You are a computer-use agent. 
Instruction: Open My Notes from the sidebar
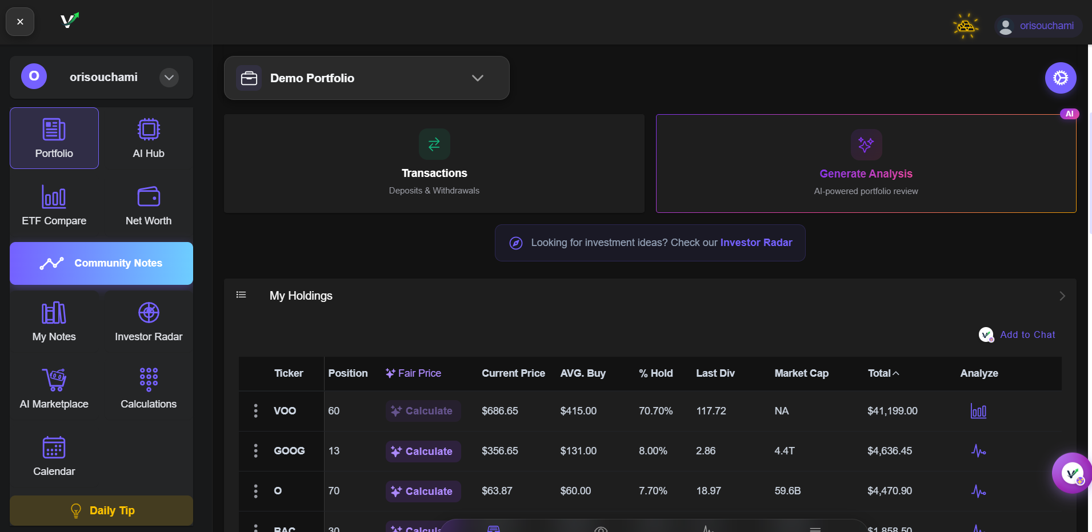pyautogui.click(x=54, y=321)
